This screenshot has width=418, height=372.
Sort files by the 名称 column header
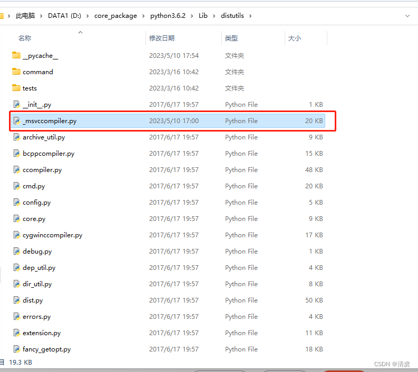pos(25,38)
